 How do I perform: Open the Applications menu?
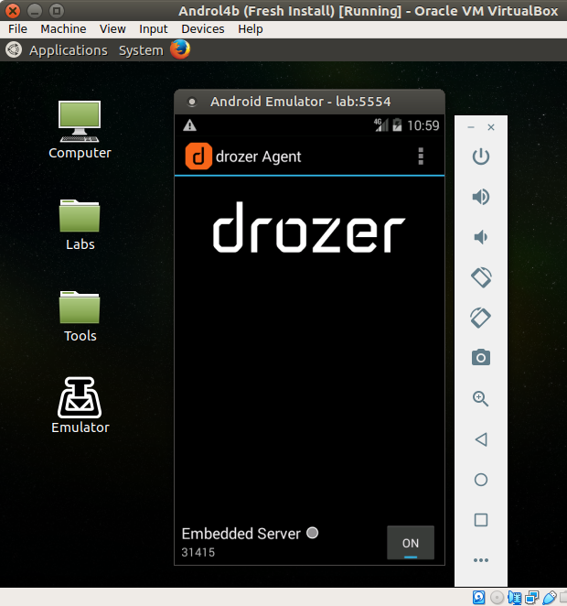[x=68, y=50]
